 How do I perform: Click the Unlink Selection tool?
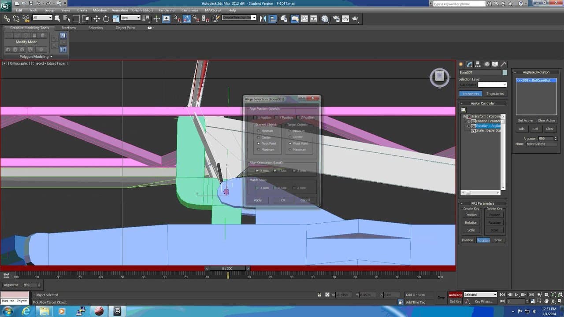click(16, 18)
